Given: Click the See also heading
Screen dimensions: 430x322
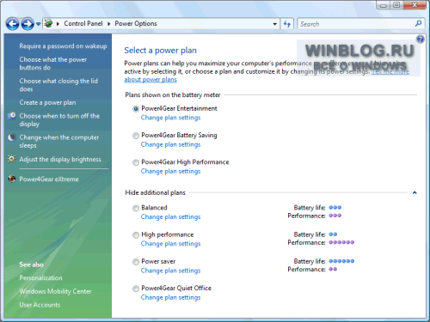Looking at the screenshot, I should coord(31,264).
